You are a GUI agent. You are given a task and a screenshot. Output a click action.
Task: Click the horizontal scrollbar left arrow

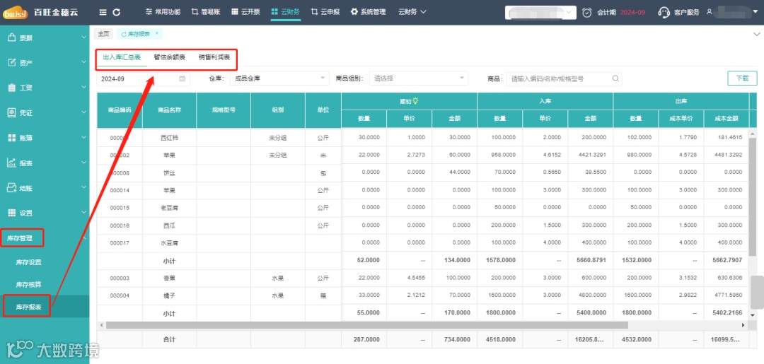[101, 324]
